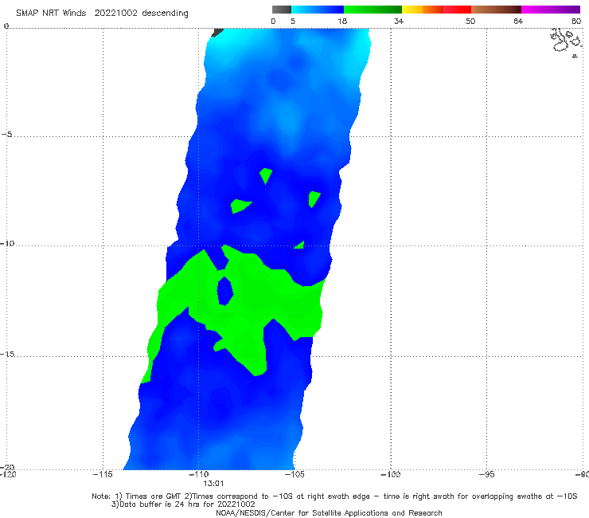This screenshot has height=518, width=589.
Task: Click the scale label '34'
Action: tap(399, 22)
